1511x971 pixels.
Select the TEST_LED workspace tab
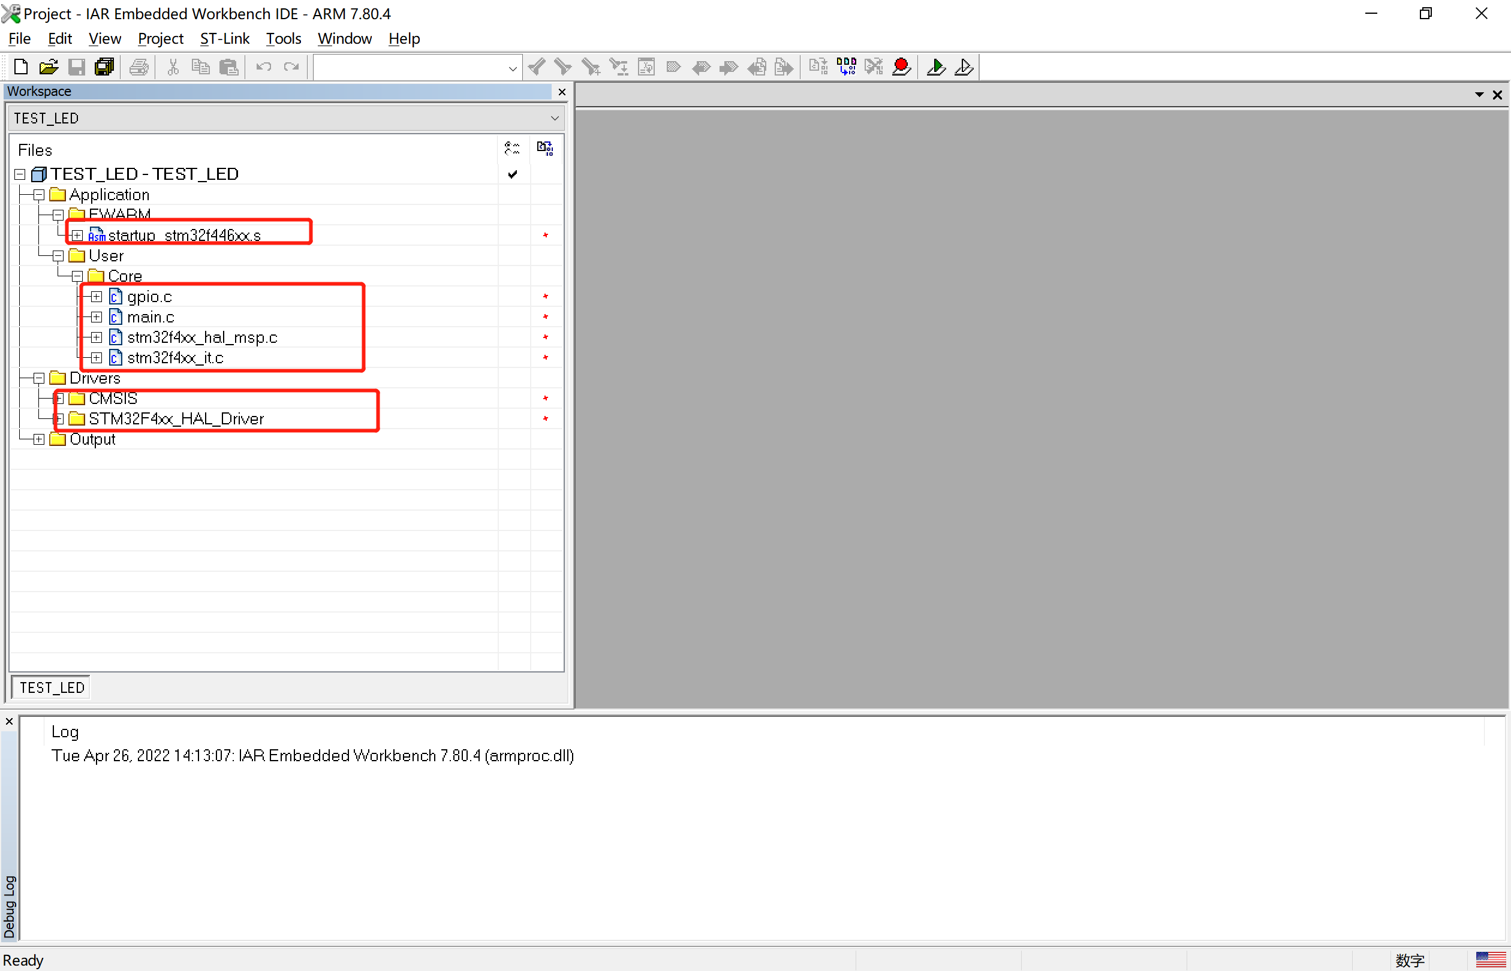52,687
